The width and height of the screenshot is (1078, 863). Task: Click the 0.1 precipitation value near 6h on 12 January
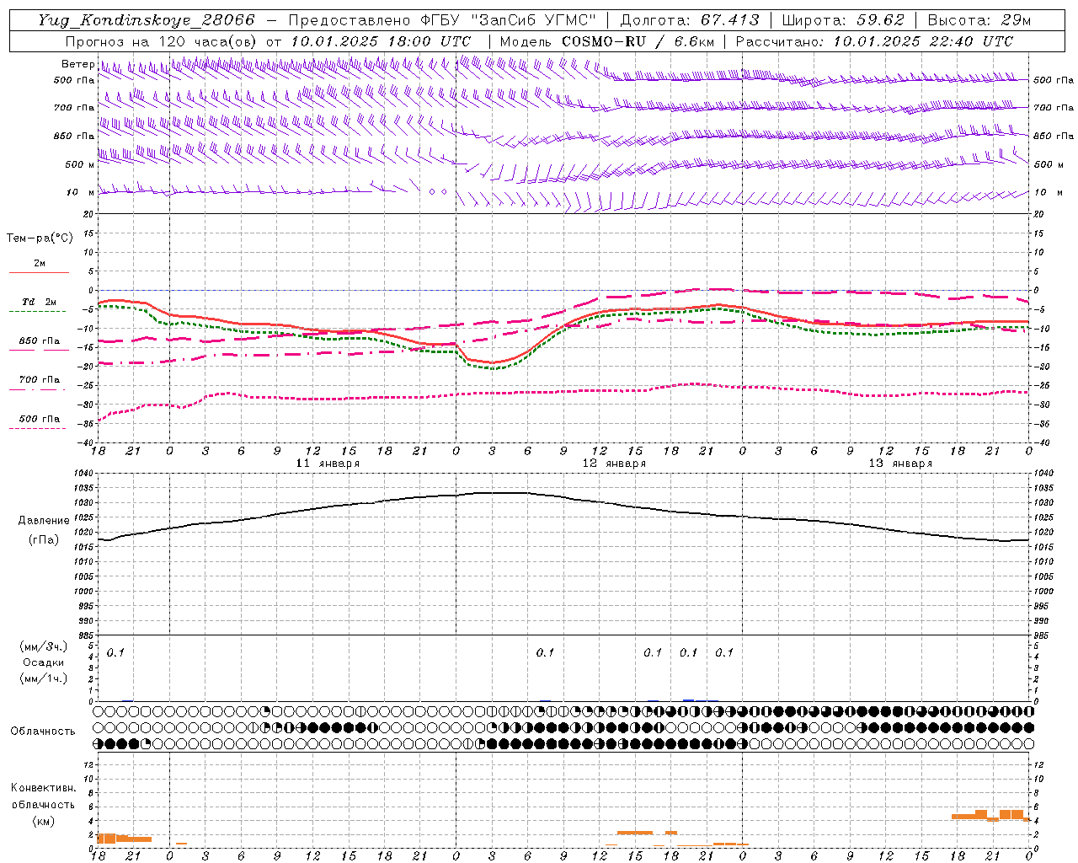click(545, 652)
